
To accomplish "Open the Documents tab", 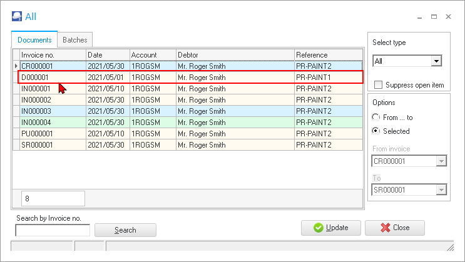I will 34,39.
